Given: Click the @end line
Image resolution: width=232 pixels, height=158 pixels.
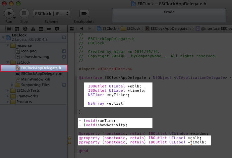Looking at the screenshot, I should pyautogui.click(x=83, y=151).
